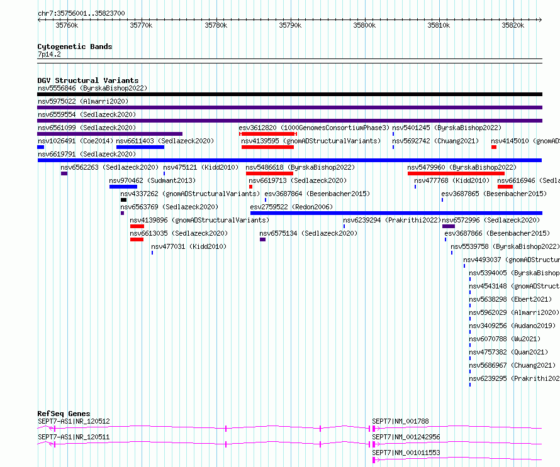Select the blue nsv1026491 variant bar

41,147
